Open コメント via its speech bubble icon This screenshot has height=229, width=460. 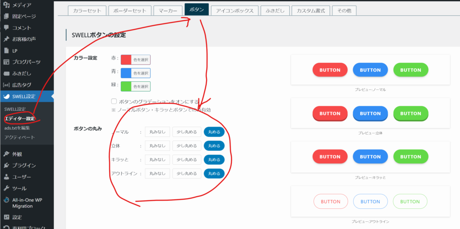(x=6, y=28)
